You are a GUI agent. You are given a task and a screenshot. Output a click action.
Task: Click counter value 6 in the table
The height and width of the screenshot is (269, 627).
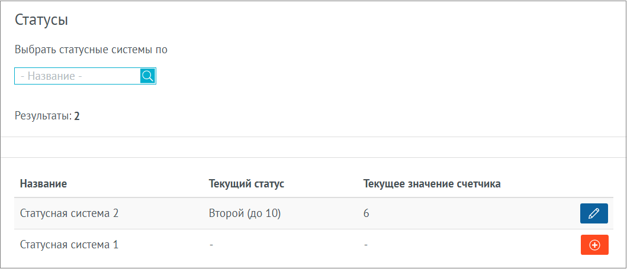[x=366, y=213]
